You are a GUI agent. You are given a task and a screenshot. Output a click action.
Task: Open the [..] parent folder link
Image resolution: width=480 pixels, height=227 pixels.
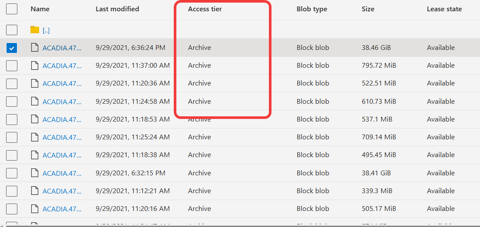tap(46, 30)
